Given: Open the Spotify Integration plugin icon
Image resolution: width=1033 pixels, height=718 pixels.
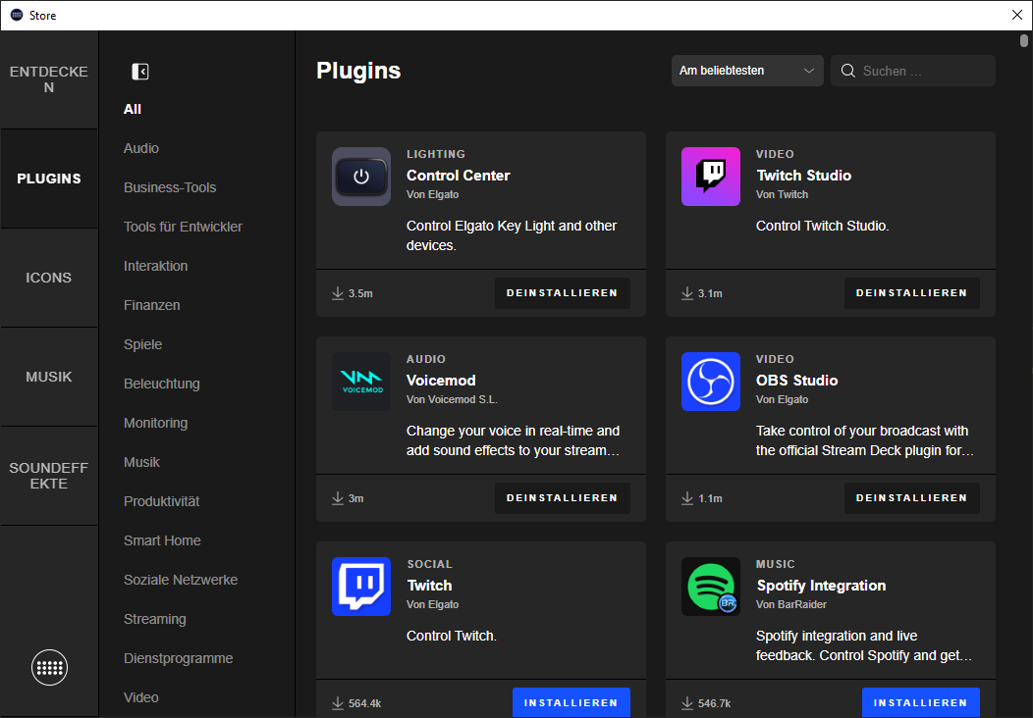Looking at the screenshot, I should 710,587.
